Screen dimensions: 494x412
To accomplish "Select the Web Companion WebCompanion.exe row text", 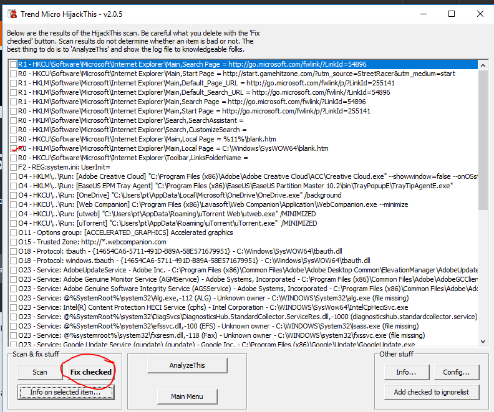I will (x=213, y=205).
